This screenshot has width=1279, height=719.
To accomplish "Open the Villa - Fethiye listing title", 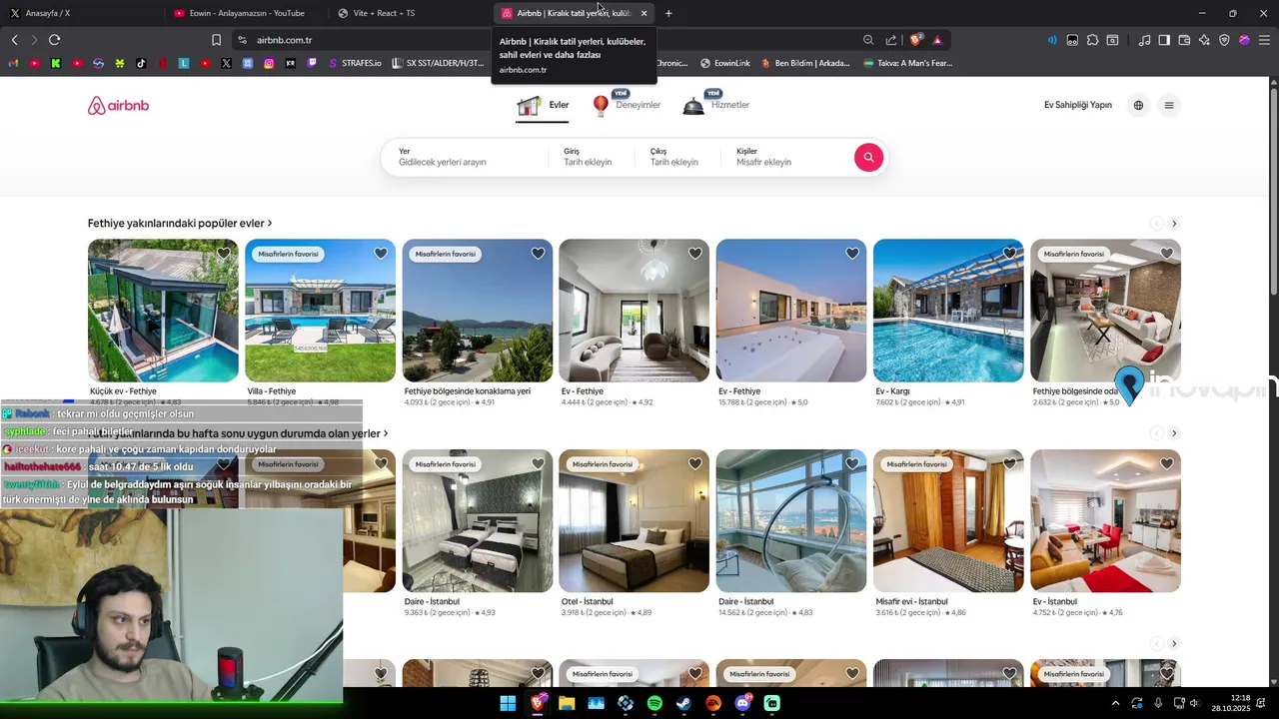I will click(272, 391).
